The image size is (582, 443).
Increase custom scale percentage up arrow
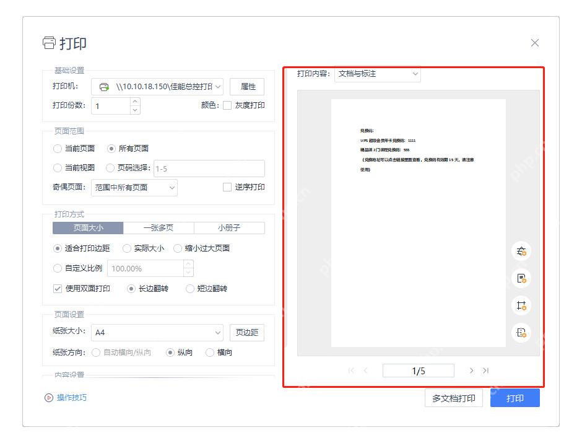189,264
